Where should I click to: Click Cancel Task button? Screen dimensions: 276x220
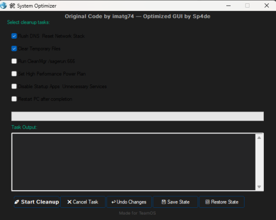pos(83,202)
